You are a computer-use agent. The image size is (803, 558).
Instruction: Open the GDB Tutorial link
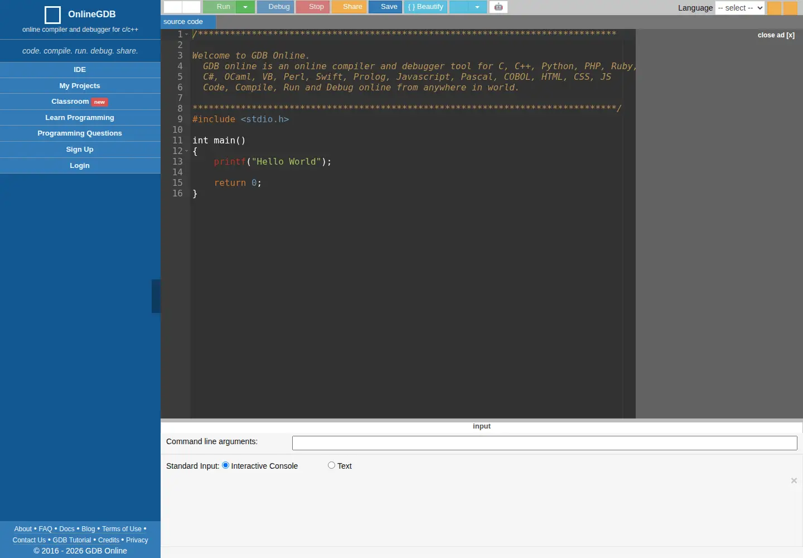coord(72,540)
